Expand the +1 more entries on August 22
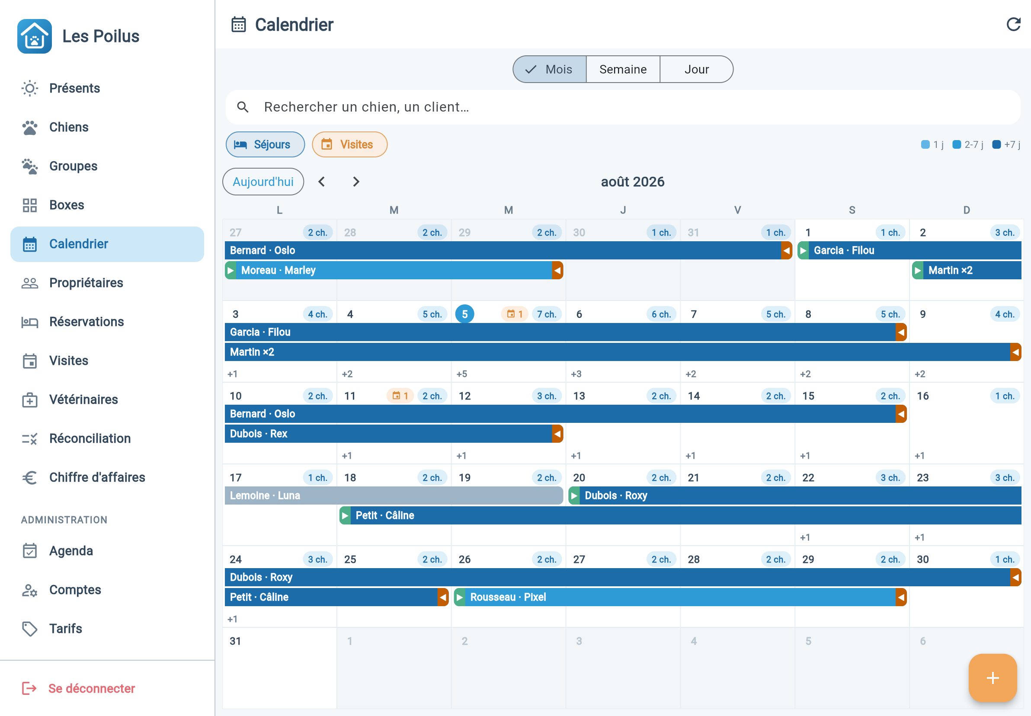This screenshot has height=716, width=1031. coord(805,537)
